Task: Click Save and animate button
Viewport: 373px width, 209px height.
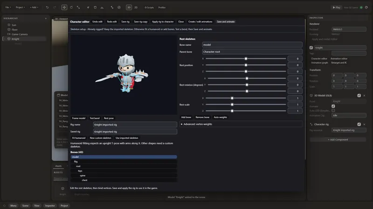Action: (226, 21)
